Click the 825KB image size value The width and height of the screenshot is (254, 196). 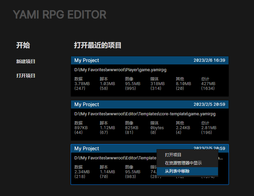[x=132, y=128]
